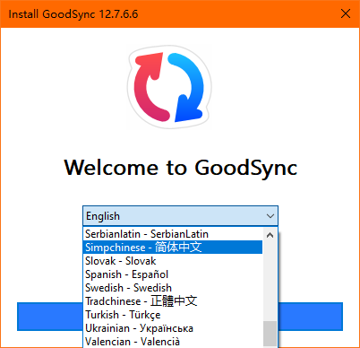Open the English language combo box
The image size is (360, 348).
coord(180,216)
